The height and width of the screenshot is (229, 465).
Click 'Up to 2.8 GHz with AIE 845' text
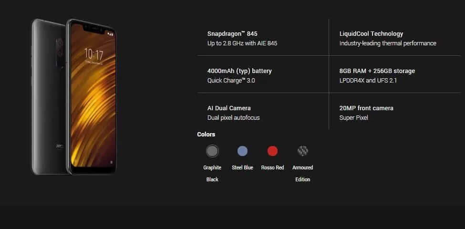tap(242, 43)
